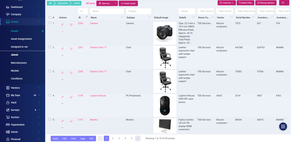Click the Reset Filter button
291x142 pixels.
[245, 3]
